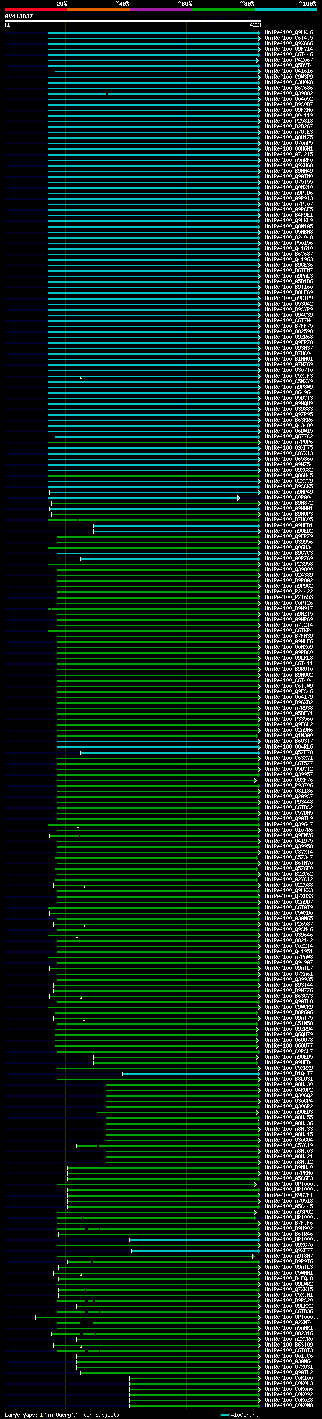
Task: Select the label UniRef100_O24389
Action: 288,575
